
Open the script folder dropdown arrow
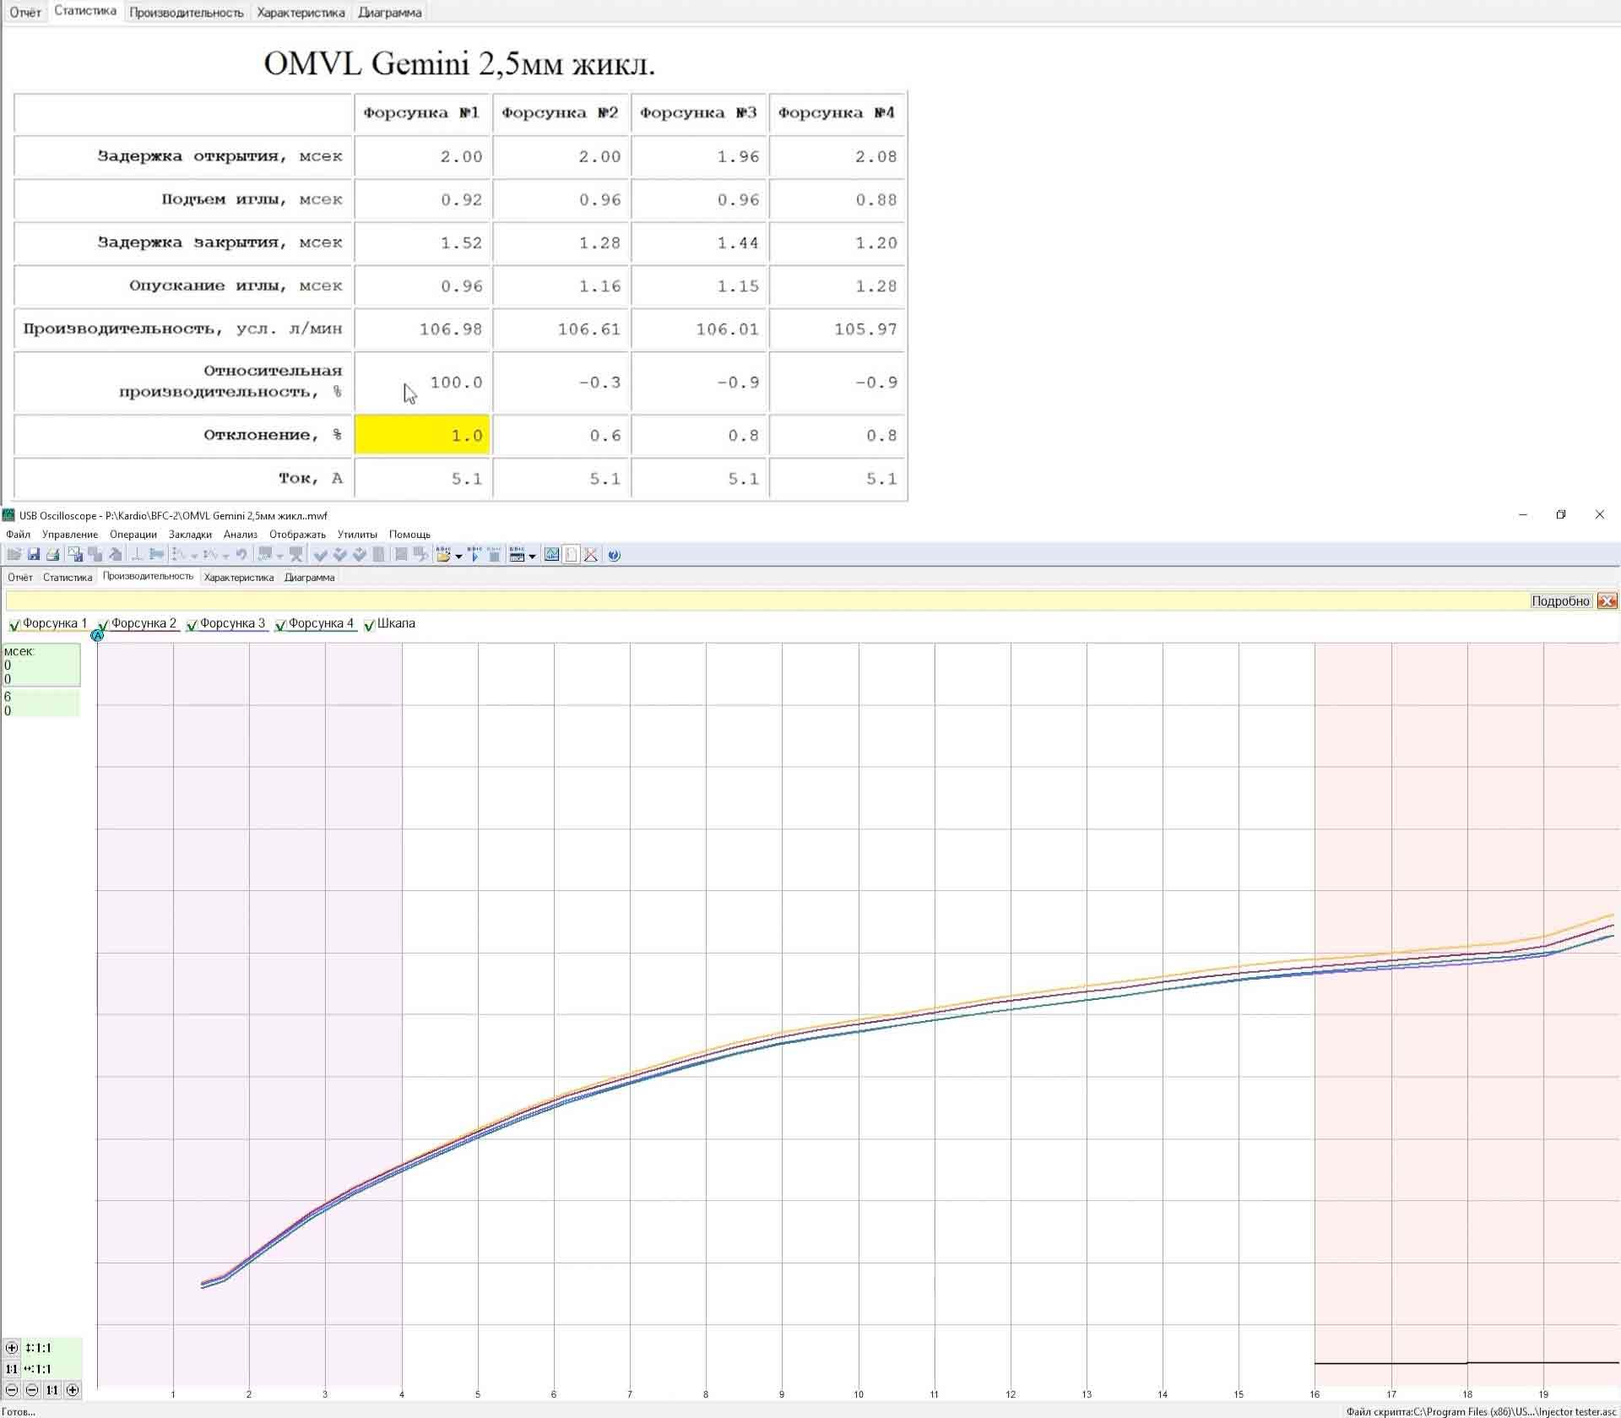(458, 556)
